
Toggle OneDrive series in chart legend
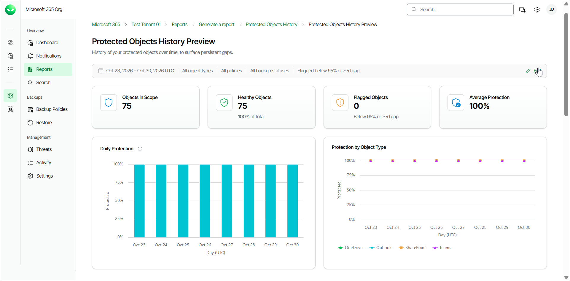tap(350, 248)
